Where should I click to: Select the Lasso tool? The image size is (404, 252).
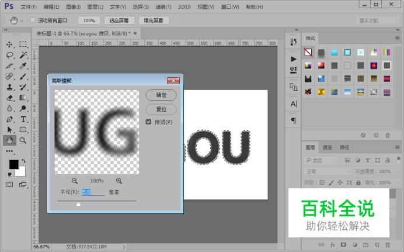tap(9, 55)
